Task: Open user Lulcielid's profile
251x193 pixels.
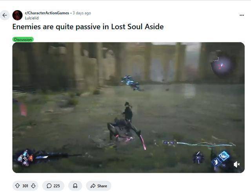Action: (x=32, y=18)
